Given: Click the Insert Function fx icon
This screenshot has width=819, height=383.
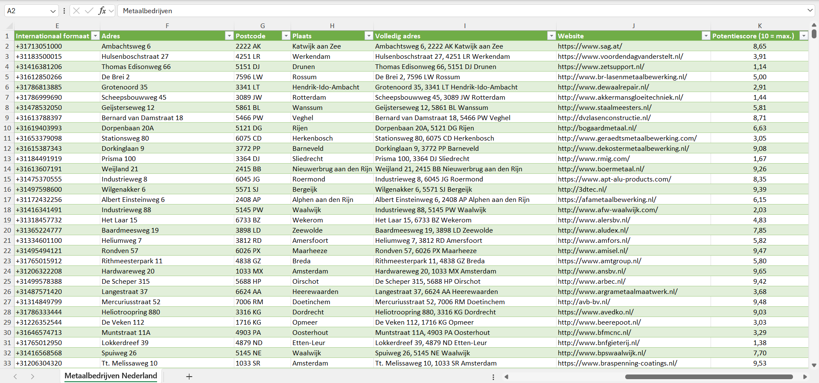Looking at the screenshot, I should click(102, 11).
